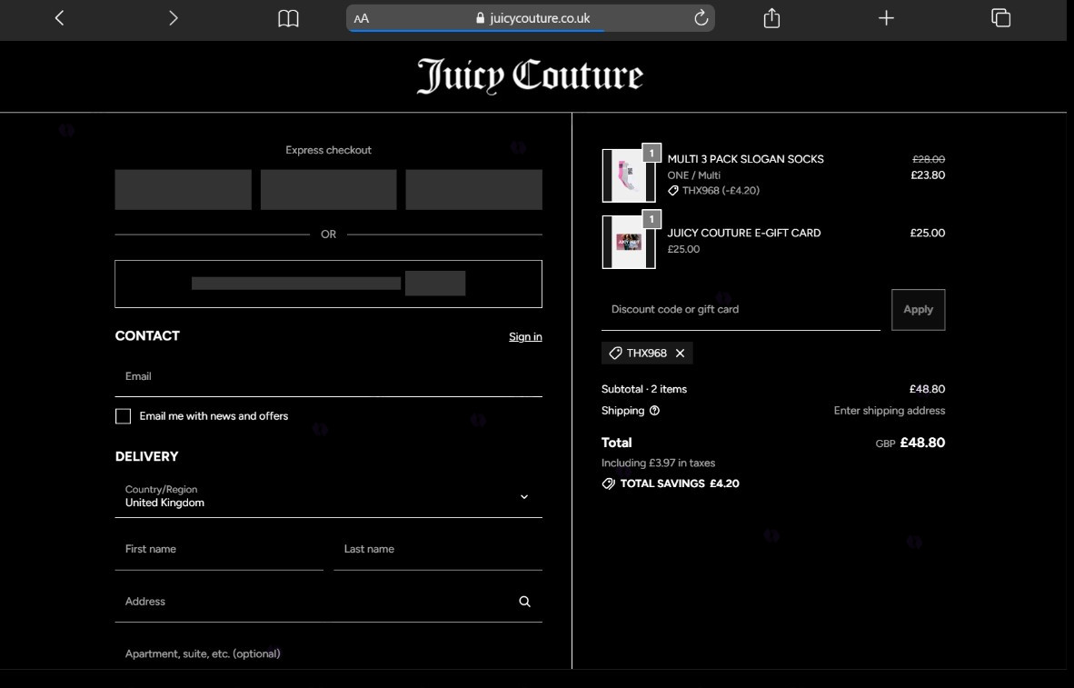Click the Juicy Couture logo
This screenshot has height=688, width=1074.
point(530,75)
